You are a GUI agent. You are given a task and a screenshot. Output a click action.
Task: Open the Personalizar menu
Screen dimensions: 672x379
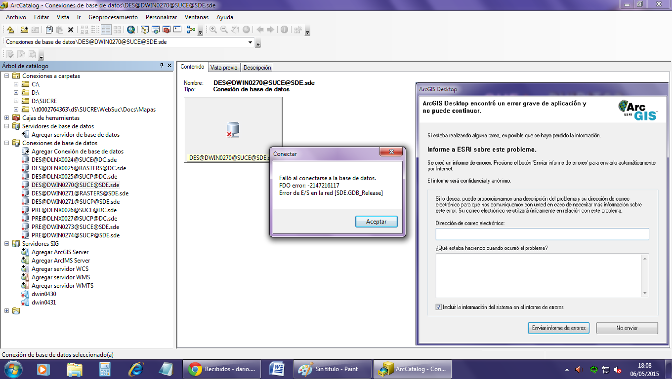161,17
